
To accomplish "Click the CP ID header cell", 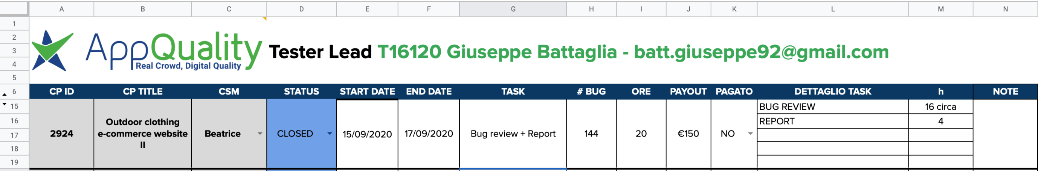I will [x=62, y=91].
